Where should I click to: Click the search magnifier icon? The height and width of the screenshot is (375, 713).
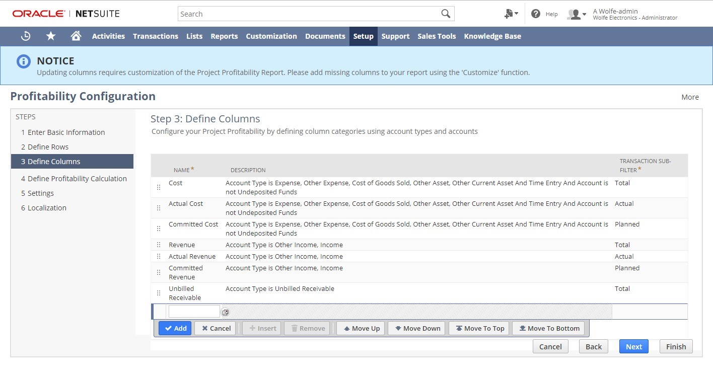446,14
